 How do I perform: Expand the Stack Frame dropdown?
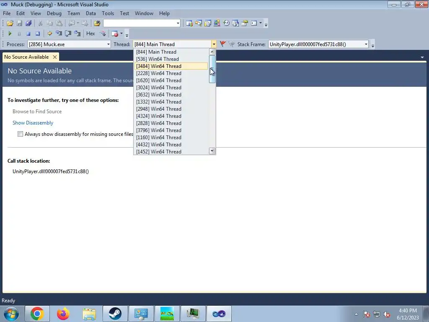(x=366, y=44)
